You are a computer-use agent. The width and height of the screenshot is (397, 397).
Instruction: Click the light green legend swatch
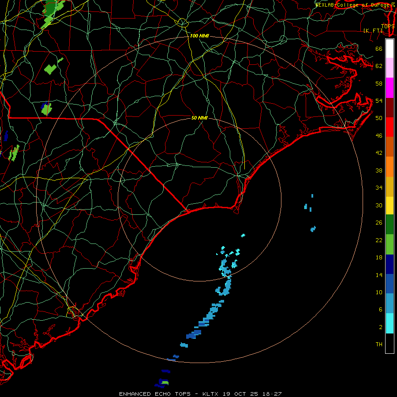click(390, 244)
